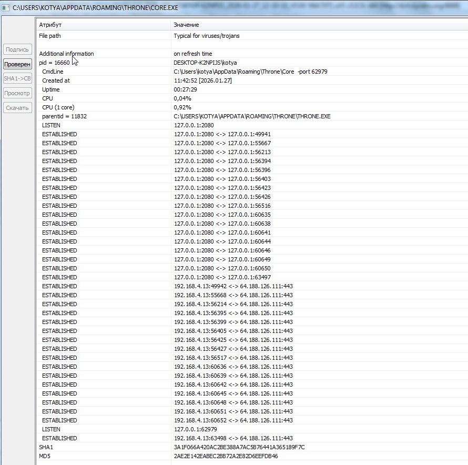
Task: Select the CPU (1 core) row
Action: pos(252,107)
